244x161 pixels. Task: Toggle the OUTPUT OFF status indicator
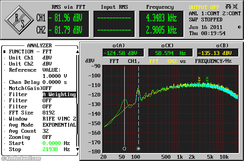(204, 7)
